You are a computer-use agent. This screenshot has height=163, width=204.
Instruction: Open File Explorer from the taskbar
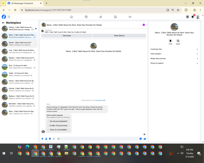[67, 153]
